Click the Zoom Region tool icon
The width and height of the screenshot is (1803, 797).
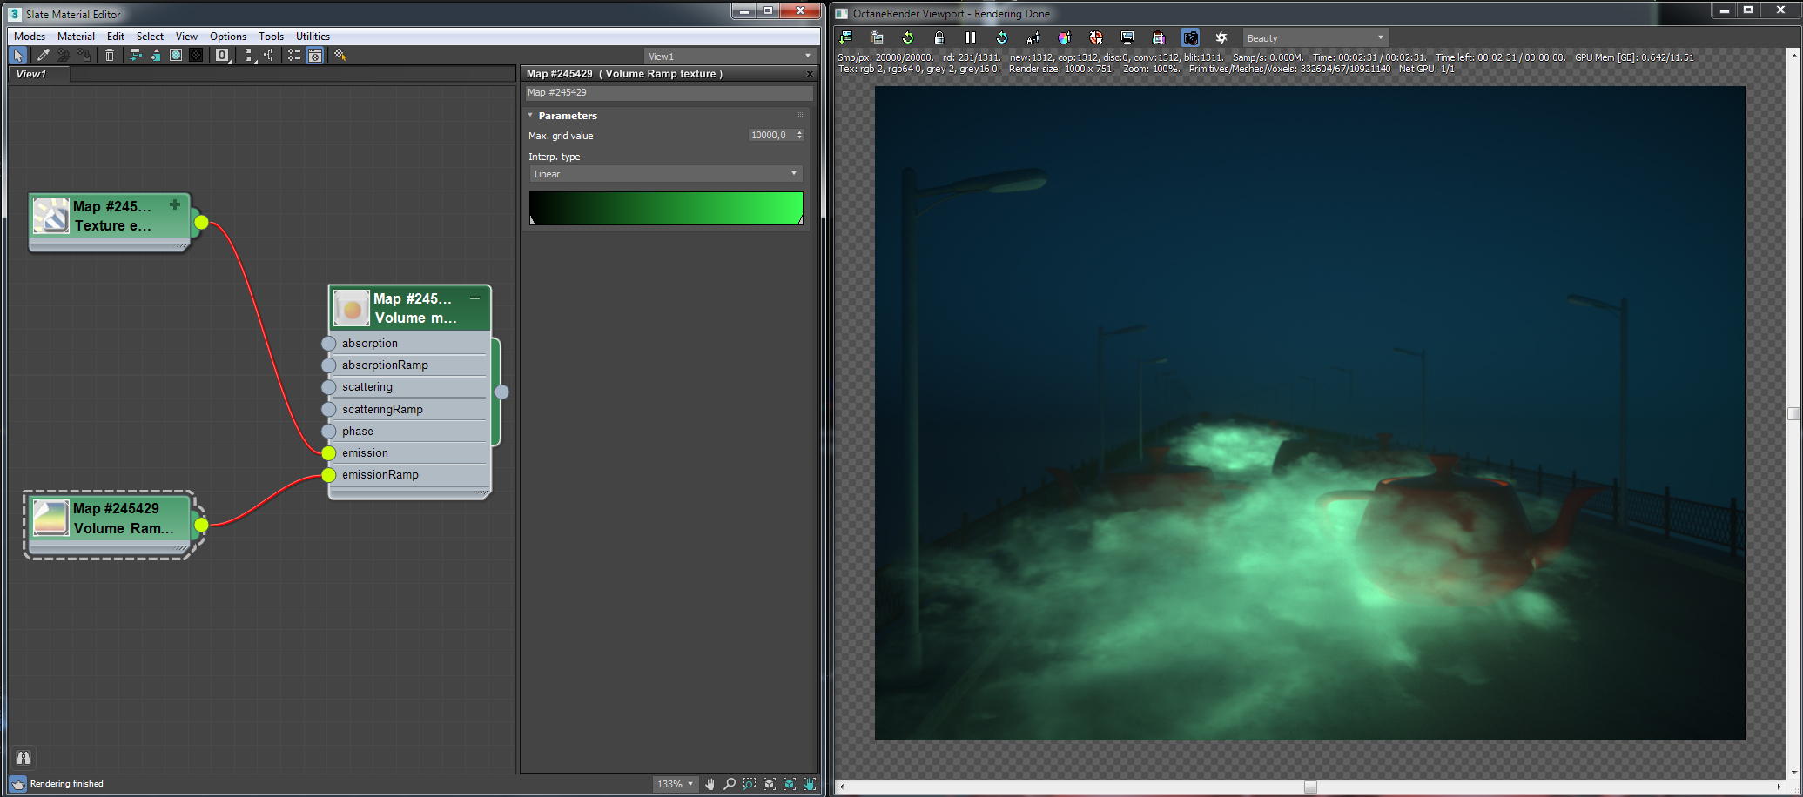(750, 784)
